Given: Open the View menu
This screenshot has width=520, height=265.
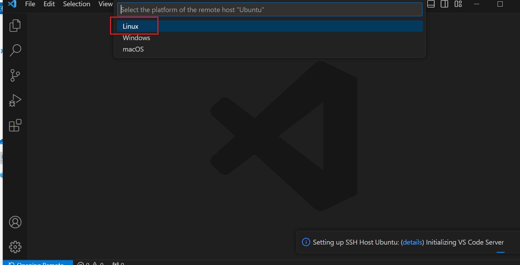Looking at the screenshot, I should coord(106,4).
